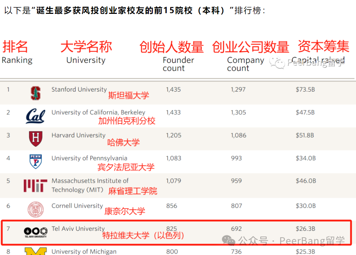Click the red '创始人数量' heading
Screen dimensions: 356x255
tap(171, 47)
